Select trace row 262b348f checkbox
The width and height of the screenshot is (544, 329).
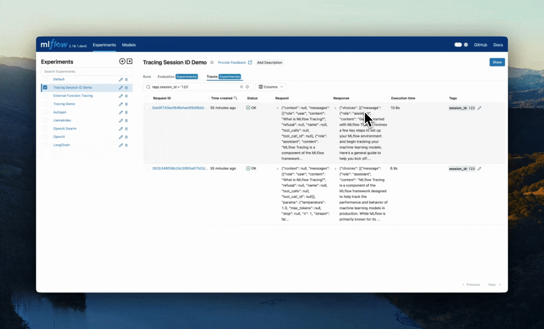click(147, 168)
